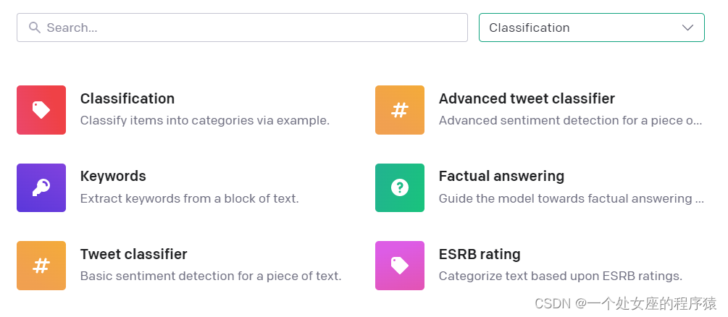
Task: Open the Advanced tweet classifier title
Action: [527, 98]
